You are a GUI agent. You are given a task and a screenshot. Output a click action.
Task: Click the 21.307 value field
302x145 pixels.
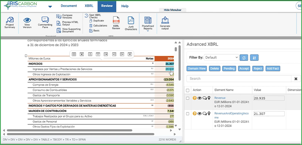click(269, 114)
